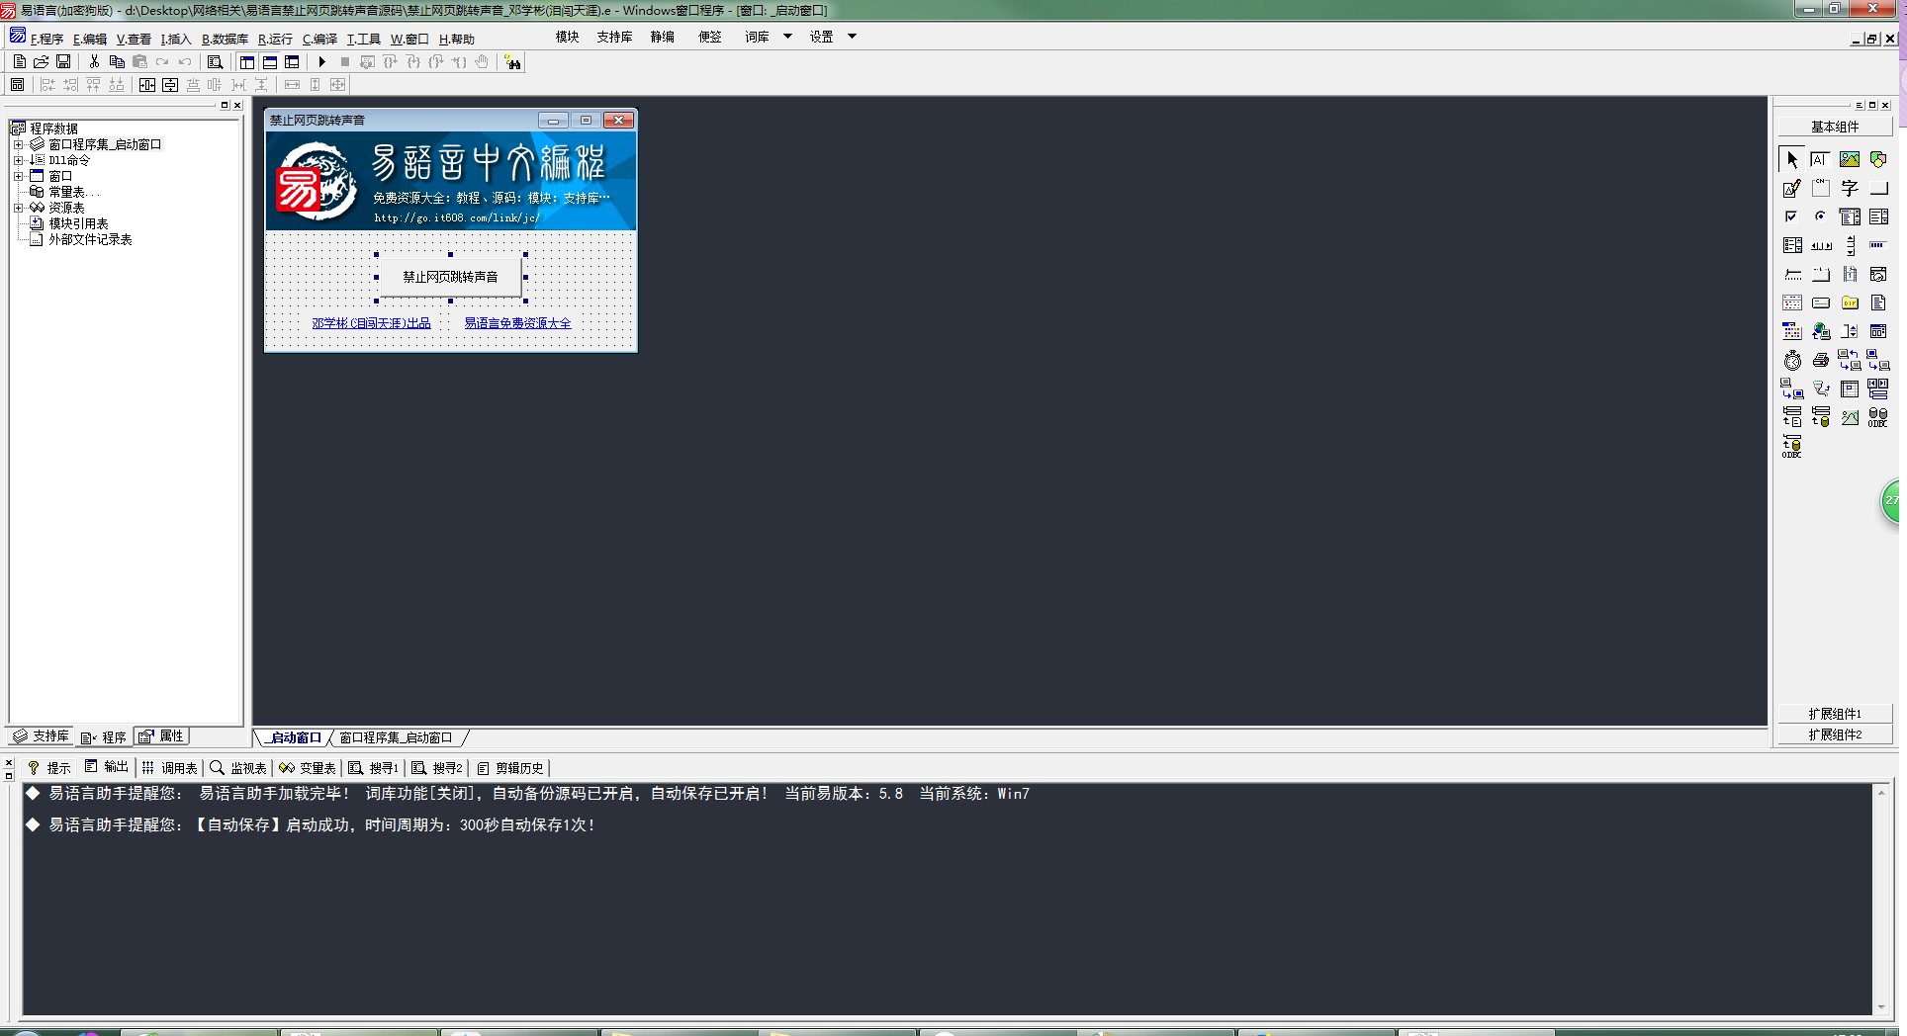The width and height of the screenshot is (1907, 1036).
Task: Switch to the 属性 tab
Action: (x=161, y=736)
